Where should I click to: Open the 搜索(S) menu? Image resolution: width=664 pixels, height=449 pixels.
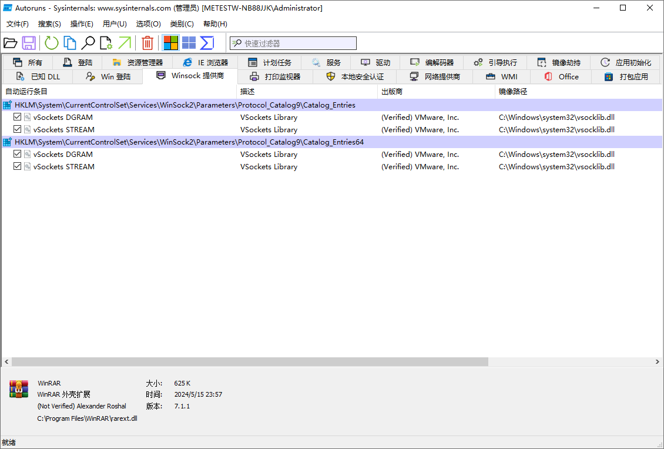point(49,24)
